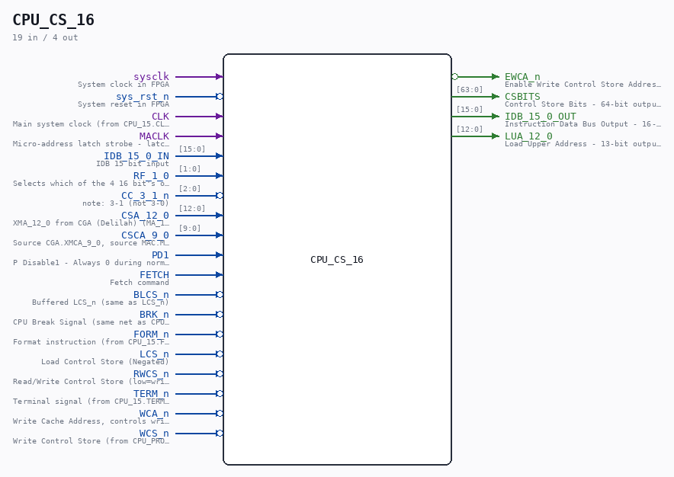Select the WCS_n port label

click(x=154, y=433)
